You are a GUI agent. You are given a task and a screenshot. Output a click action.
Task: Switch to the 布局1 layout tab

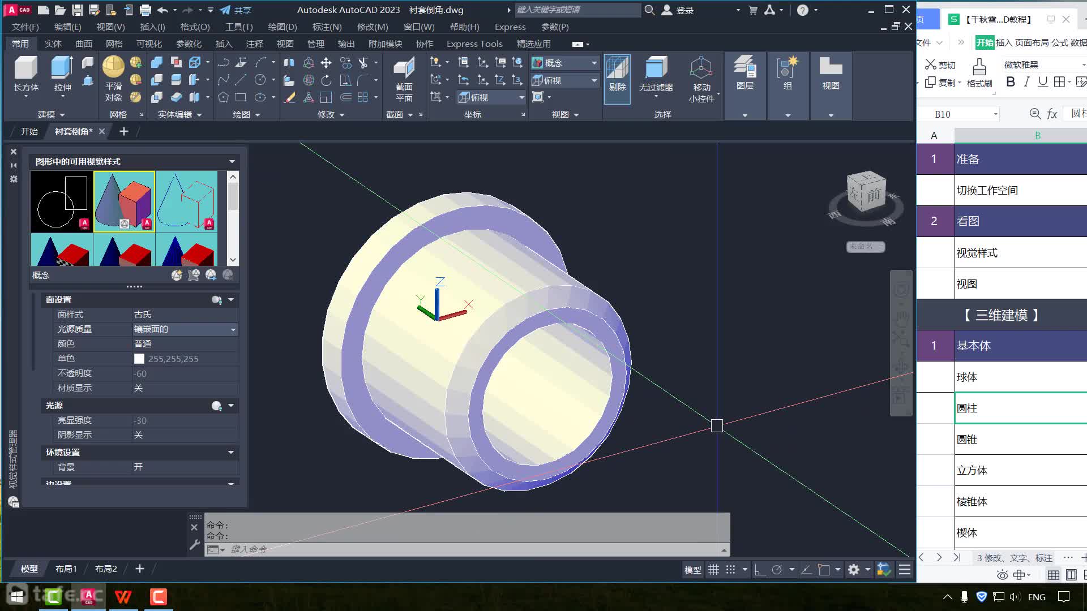pyautogui.click(x=66, y=569)
